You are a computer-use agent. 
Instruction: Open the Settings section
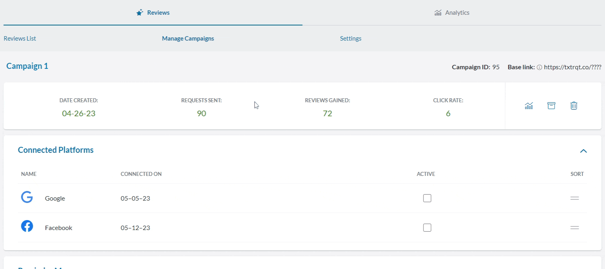351,38
